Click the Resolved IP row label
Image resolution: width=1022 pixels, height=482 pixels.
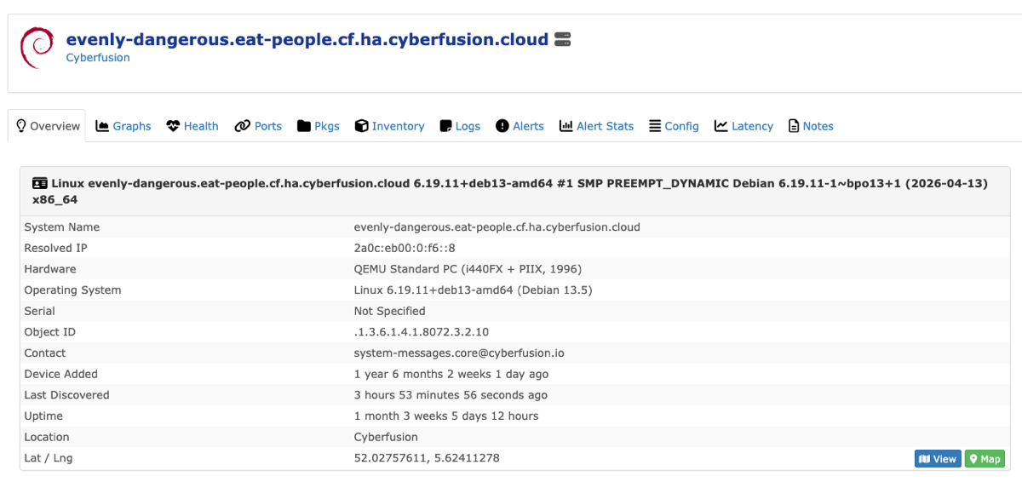tap(55, 248)
